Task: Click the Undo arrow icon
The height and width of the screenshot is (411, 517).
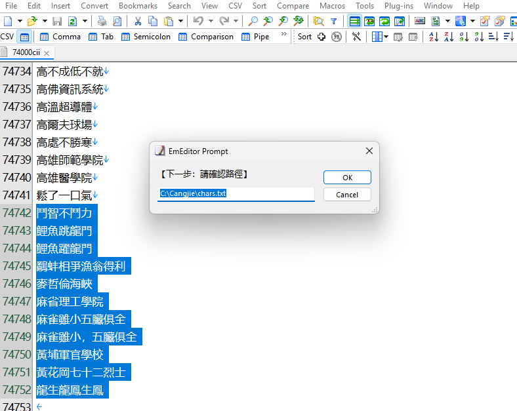Action: (199, 22)
